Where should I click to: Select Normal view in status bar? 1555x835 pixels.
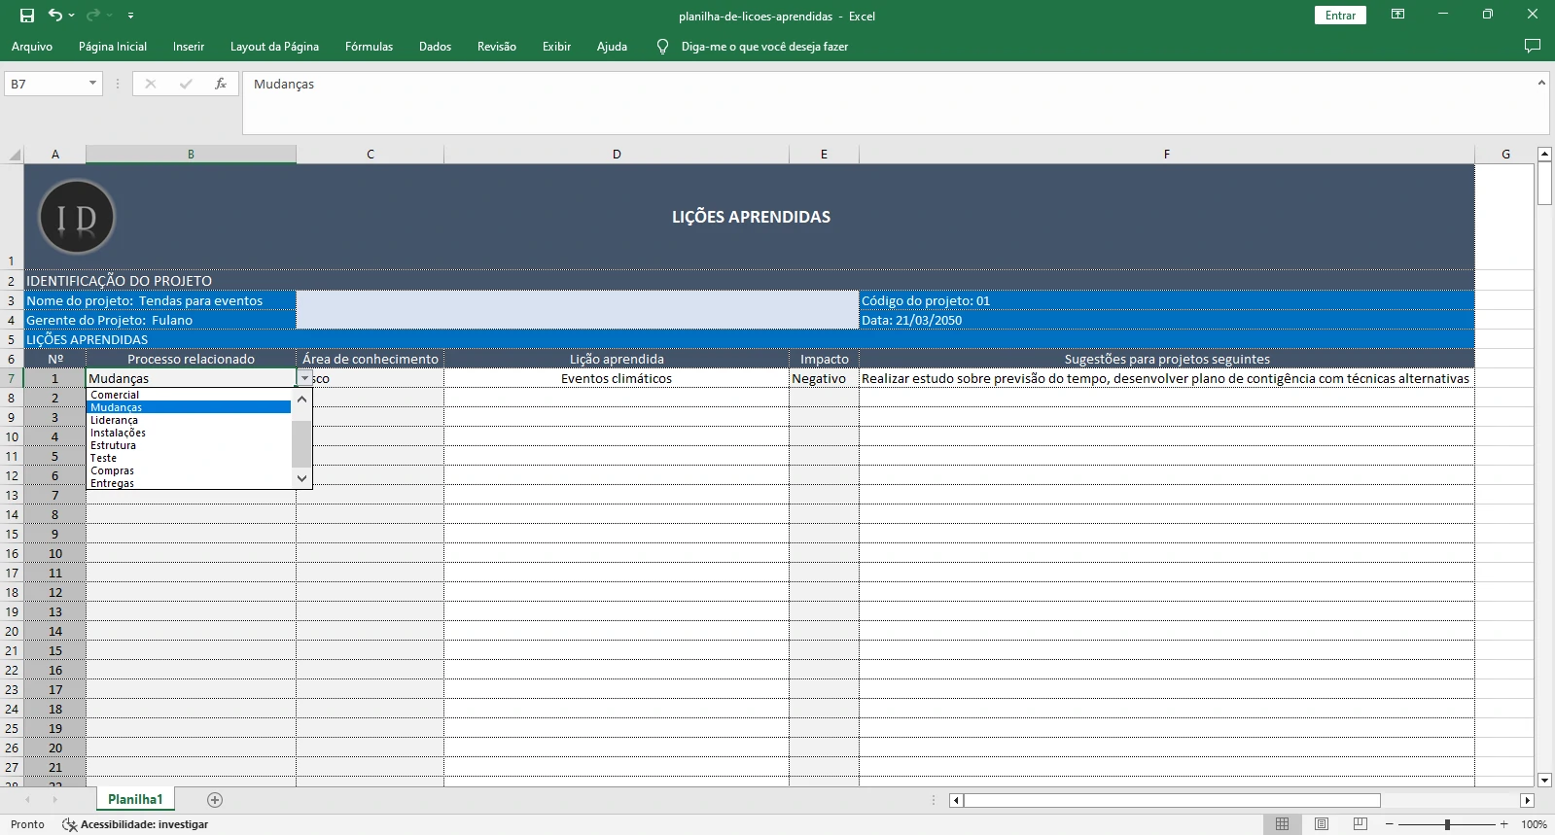point(1282,824)
